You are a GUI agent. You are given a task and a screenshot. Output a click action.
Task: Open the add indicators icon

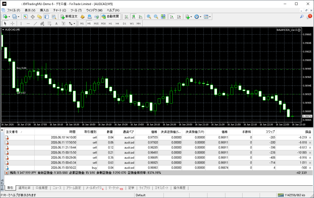click(187, 17)
